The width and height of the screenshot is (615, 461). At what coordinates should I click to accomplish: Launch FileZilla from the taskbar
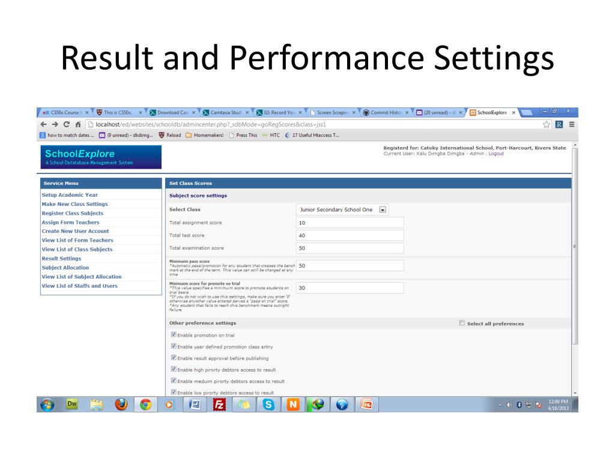(219, 405)
